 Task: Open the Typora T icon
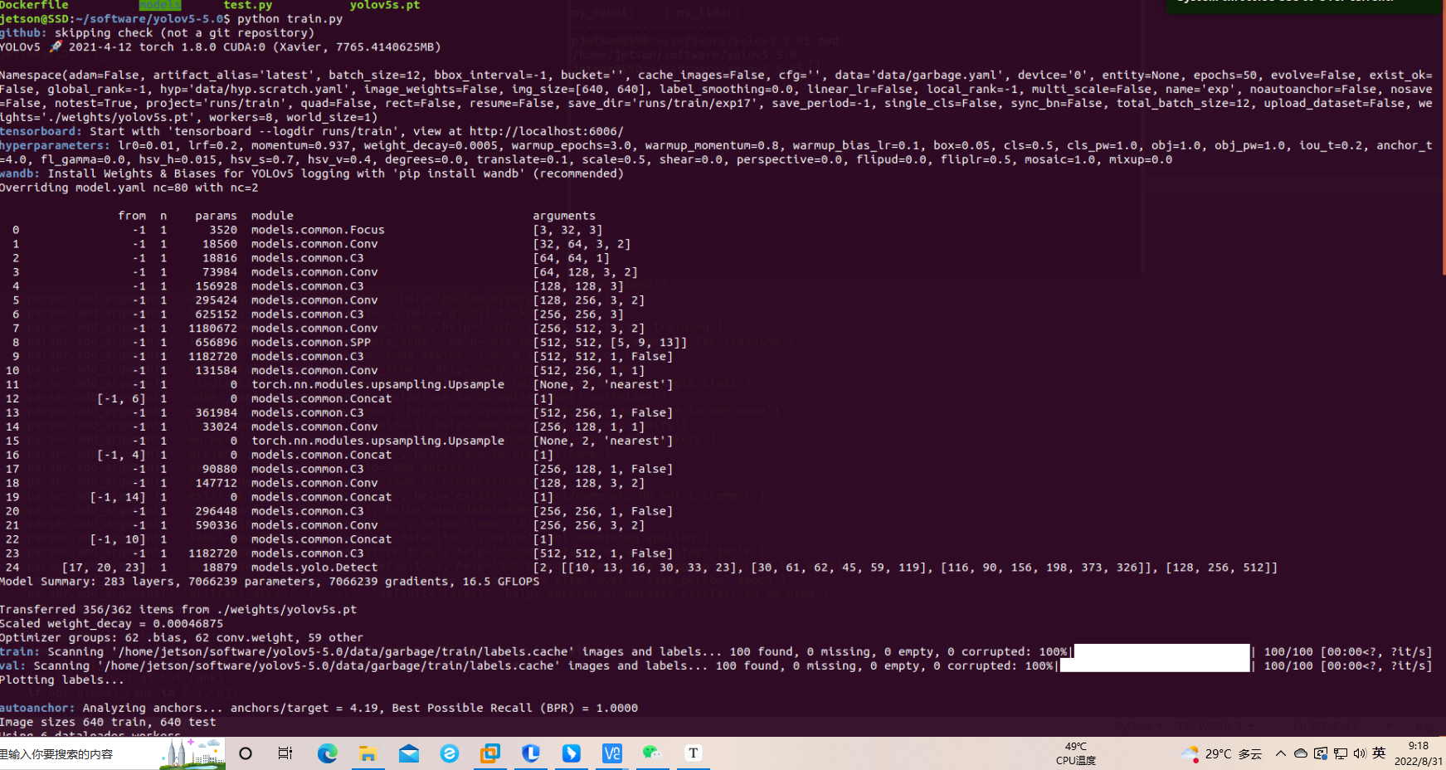(x=693, y=753)
